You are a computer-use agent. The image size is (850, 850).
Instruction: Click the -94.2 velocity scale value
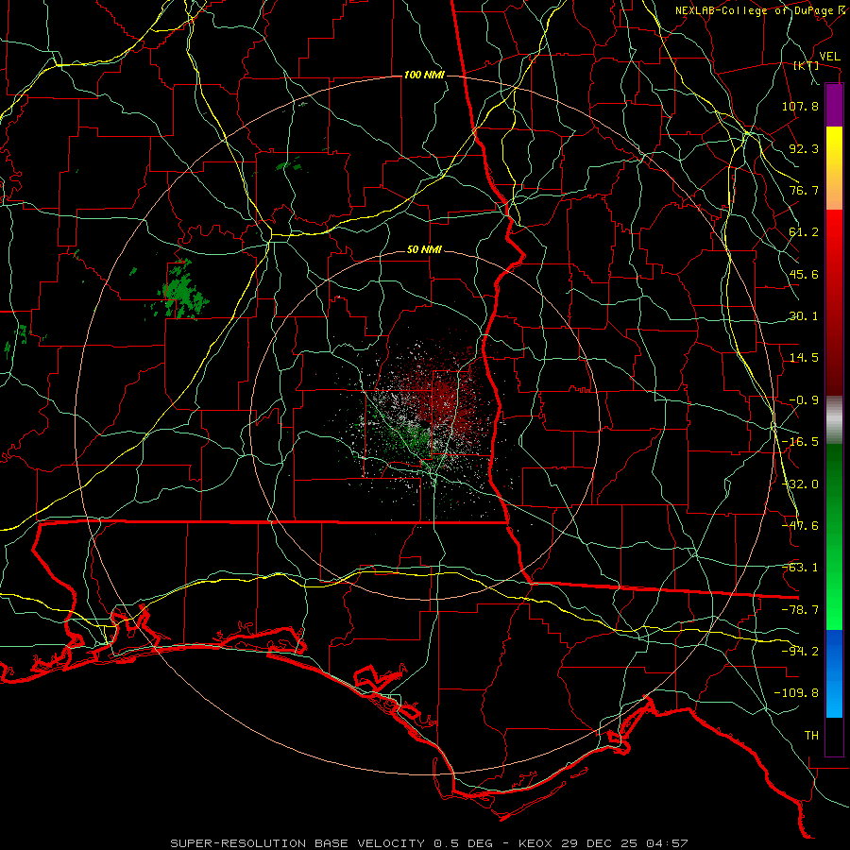[800, 652]
